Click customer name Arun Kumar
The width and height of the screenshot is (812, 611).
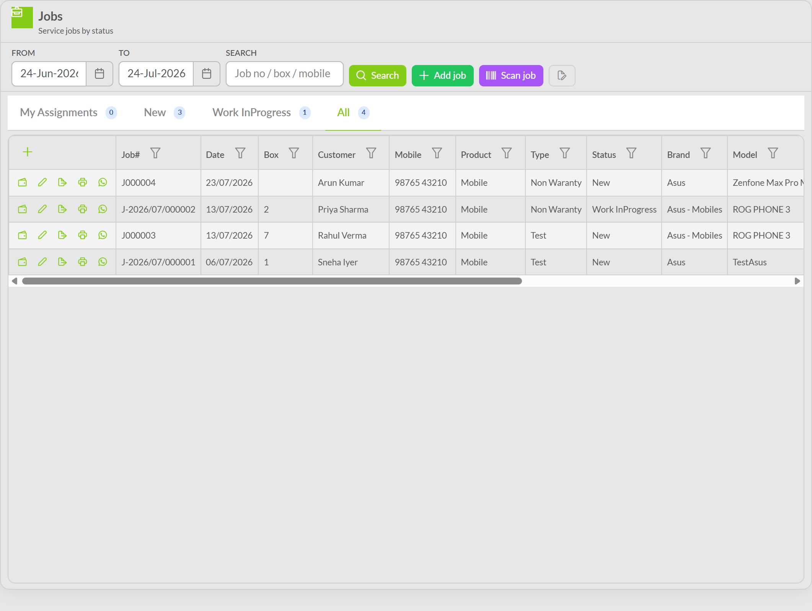tap(341, 183)
